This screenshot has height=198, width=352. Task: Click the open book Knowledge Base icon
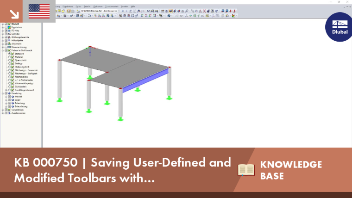coord(246,170)
